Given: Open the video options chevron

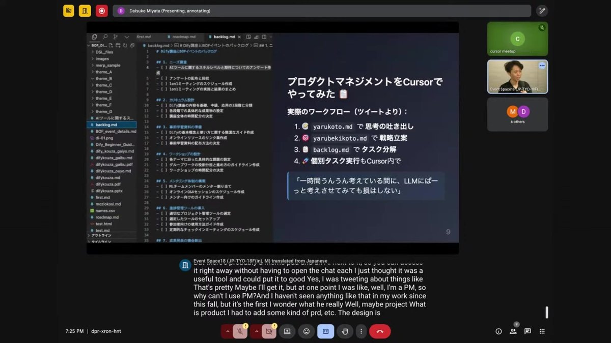Looking at the screenshot, I should coord(257,331).
